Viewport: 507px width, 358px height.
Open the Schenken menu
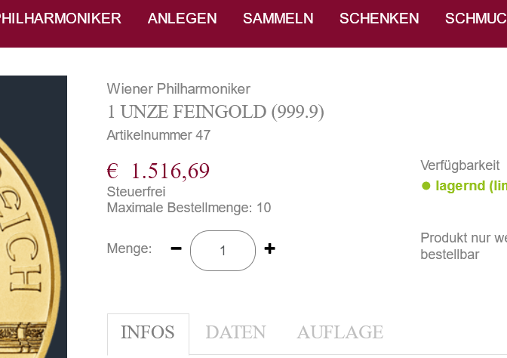pos(379,19)
